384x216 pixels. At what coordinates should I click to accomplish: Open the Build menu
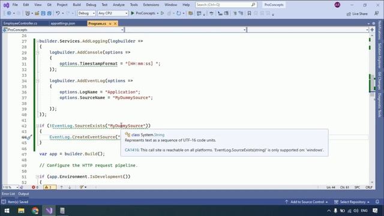pyautogui.click(x=77, y=5)
